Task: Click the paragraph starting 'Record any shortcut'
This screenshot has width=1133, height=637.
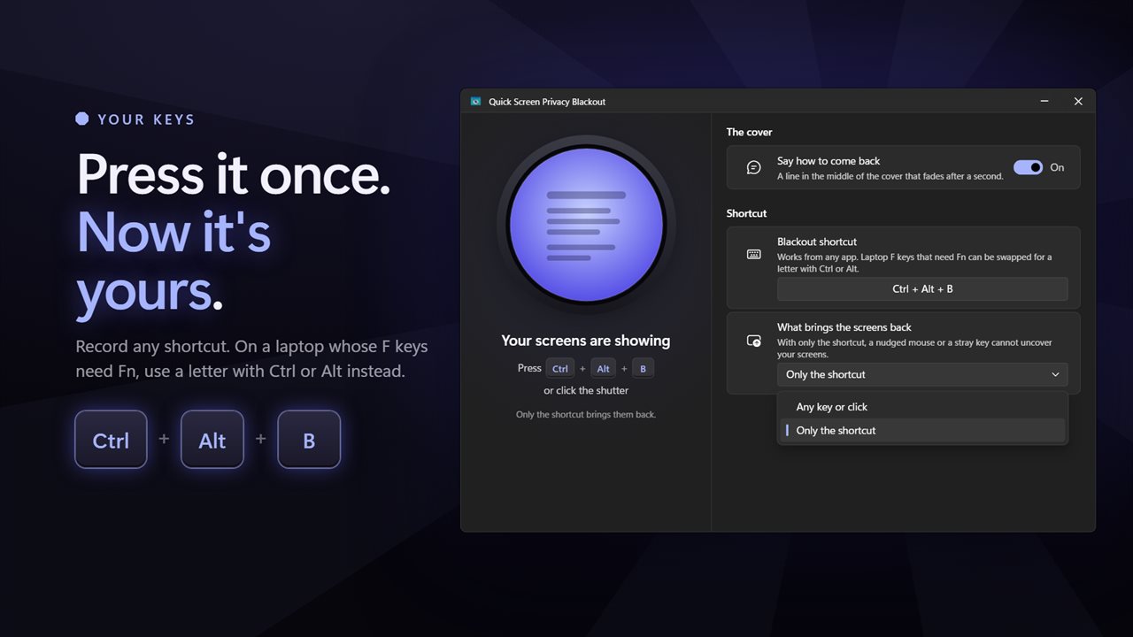Action: click(252, 358)
